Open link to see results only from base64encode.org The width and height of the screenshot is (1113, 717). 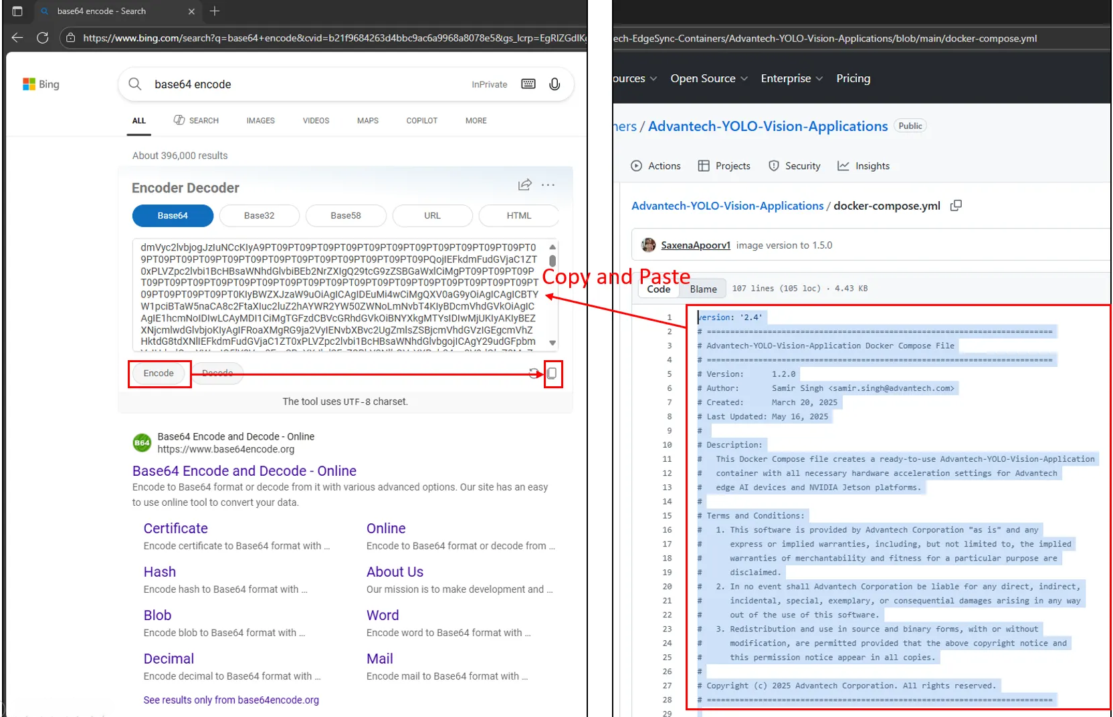tap(231, 700)
